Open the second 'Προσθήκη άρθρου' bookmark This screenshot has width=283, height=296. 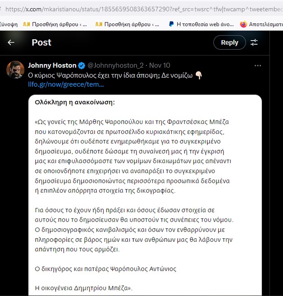tap(127, 24)
